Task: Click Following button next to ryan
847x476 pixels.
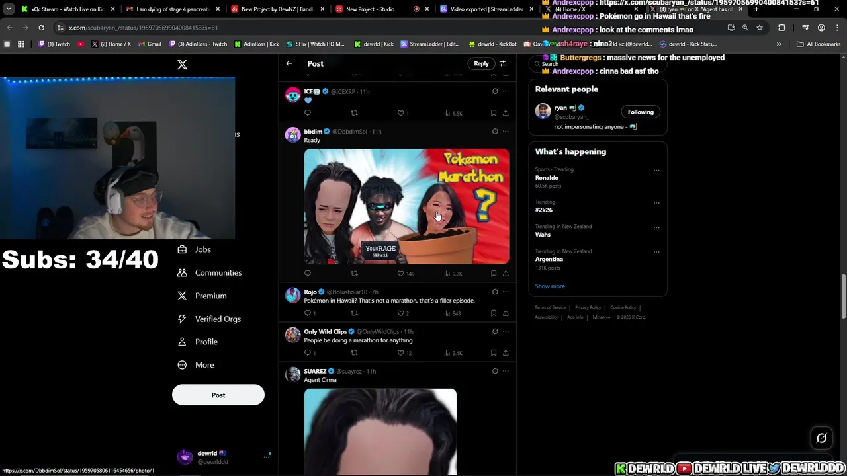Action: [x=641, y=112]
